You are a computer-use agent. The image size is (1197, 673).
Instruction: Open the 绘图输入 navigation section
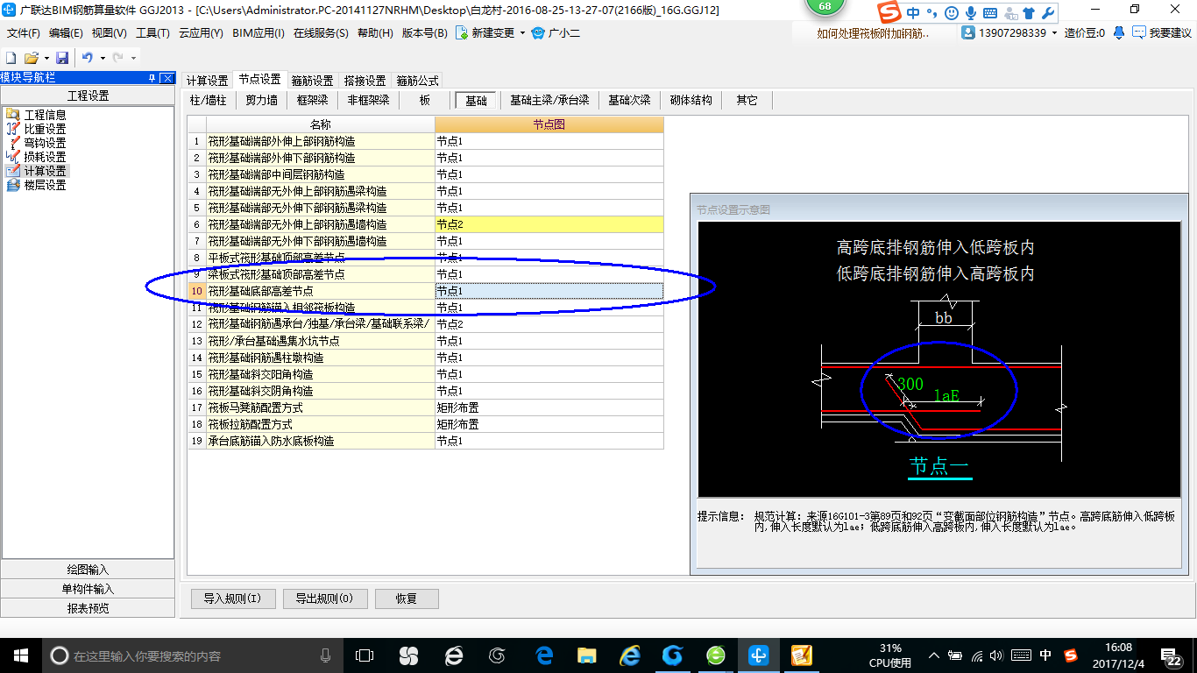[x=88, y=570]
